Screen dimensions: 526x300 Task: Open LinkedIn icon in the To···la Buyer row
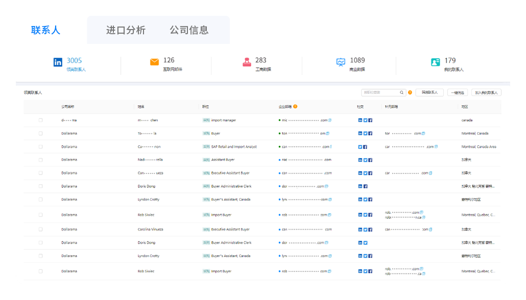pyautogui.click(x=360, y=133)
